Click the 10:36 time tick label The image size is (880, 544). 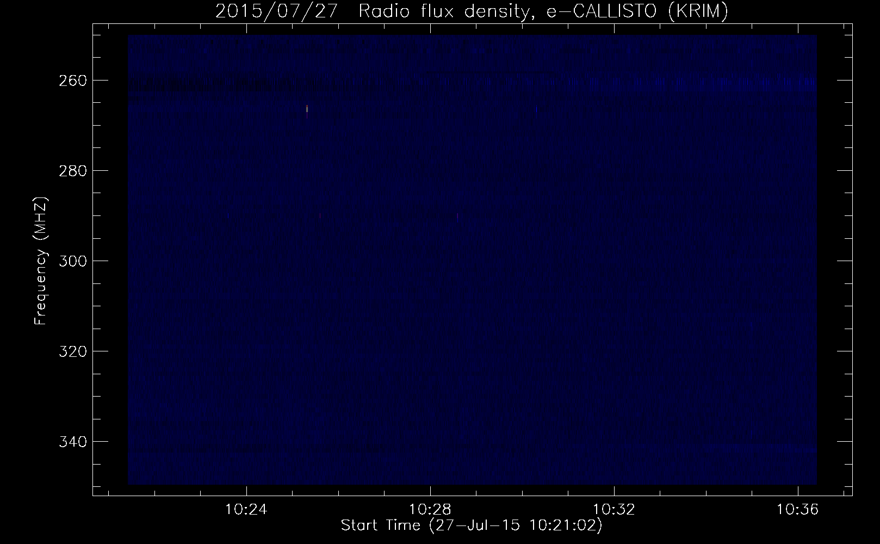(x=798, y=510)
